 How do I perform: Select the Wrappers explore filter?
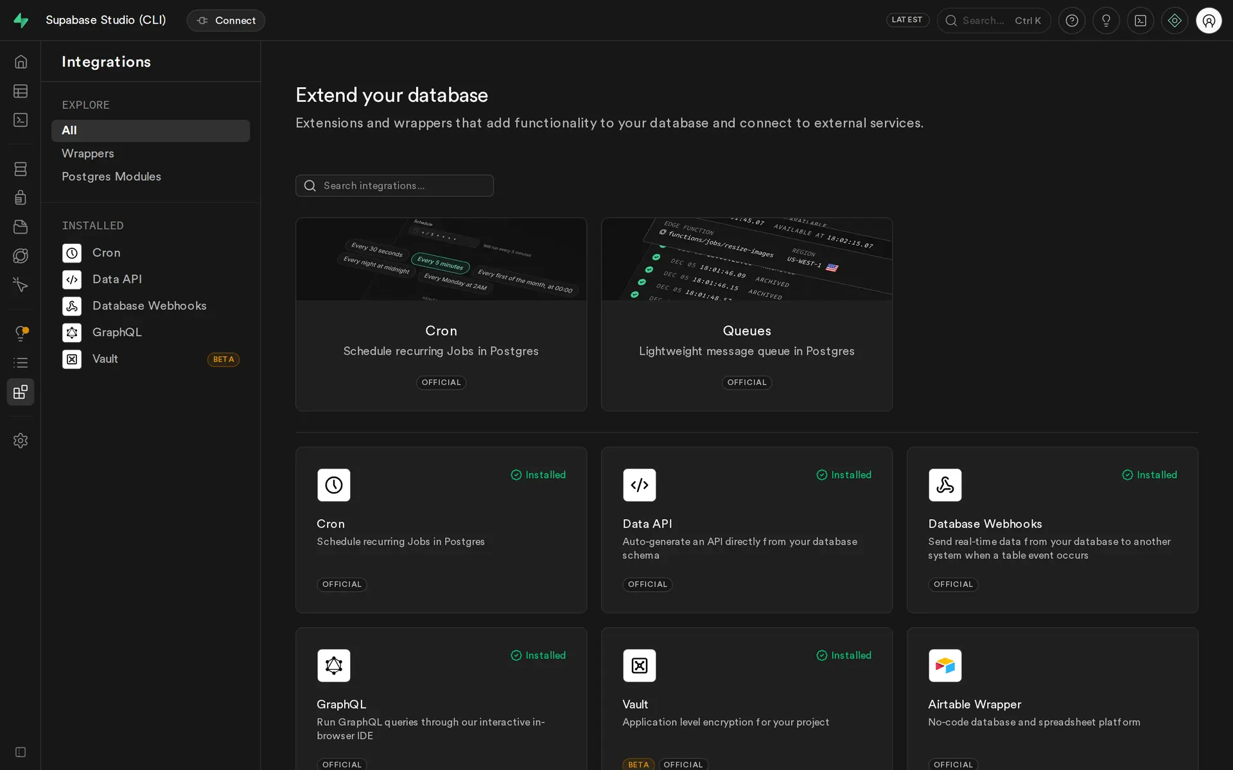point(150,153)
